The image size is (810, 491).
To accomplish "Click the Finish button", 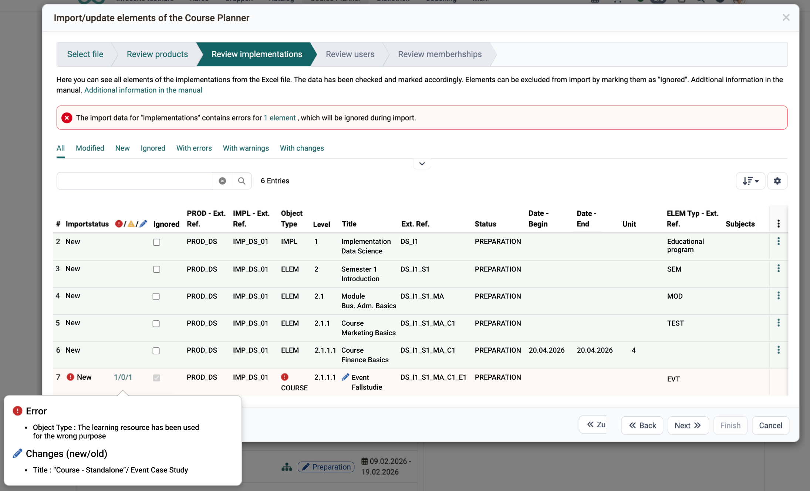I will coord(730,426).
